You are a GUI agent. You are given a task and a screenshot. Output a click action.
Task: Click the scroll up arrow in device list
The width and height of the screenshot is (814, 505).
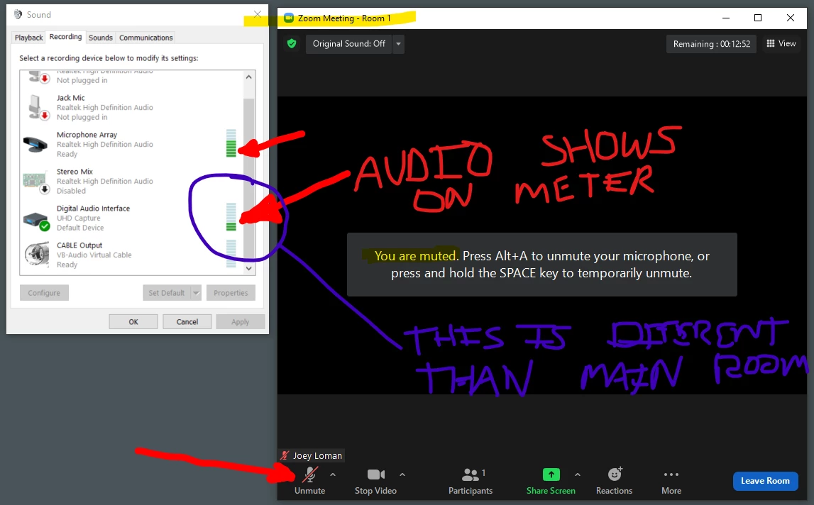(248, 77)
